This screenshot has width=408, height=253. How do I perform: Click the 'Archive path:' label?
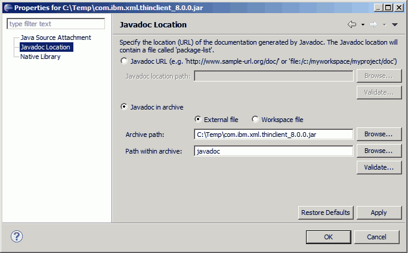click(145, 135)
